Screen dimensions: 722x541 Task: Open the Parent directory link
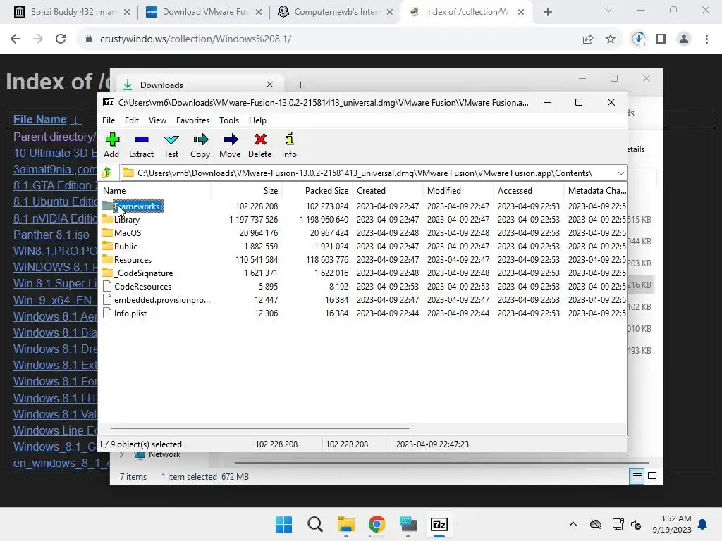[54, 137]
